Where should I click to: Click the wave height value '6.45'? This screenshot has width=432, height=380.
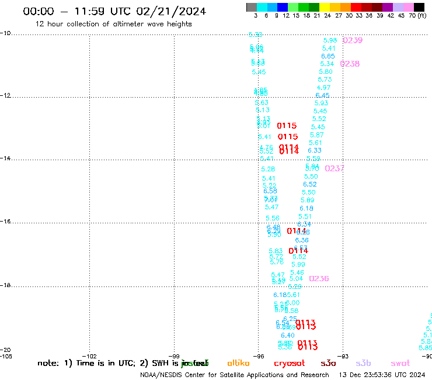(x=322, y=95)
